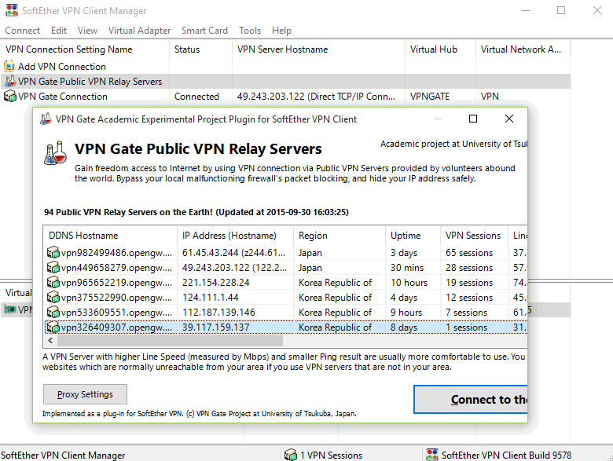The image size is (613, 461).
Task: Click server icon for vpn965652219.opengw
Action: 53,282
